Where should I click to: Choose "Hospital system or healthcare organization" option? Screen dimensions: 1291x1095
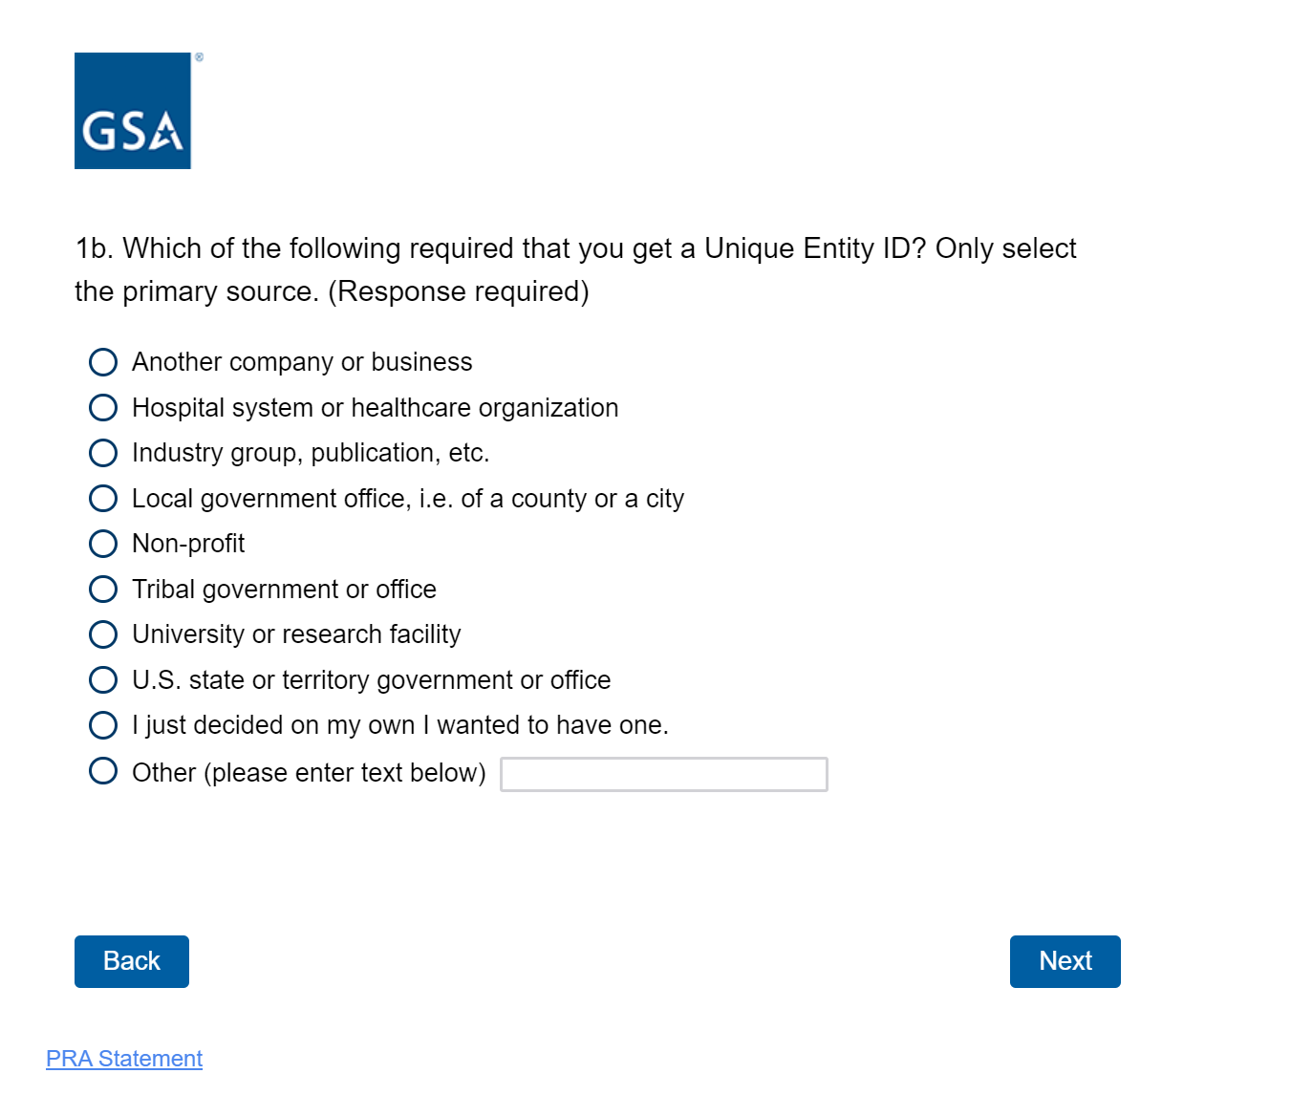click(103, 408)
